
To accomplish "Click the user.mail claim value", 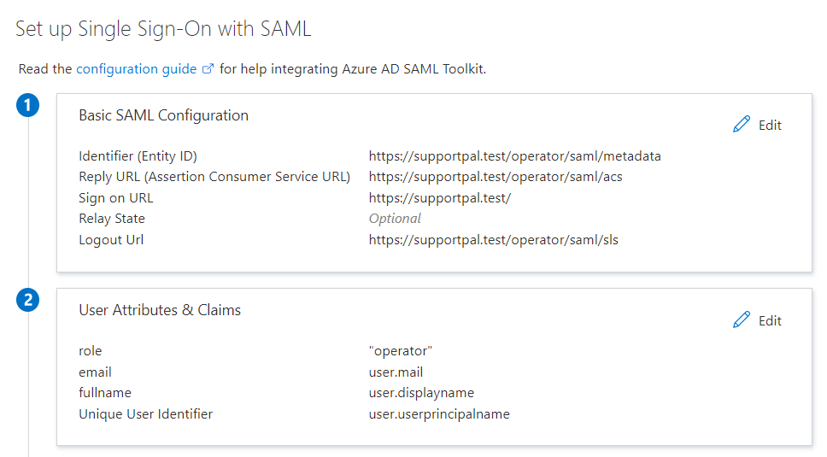I will tap(396, 372).
